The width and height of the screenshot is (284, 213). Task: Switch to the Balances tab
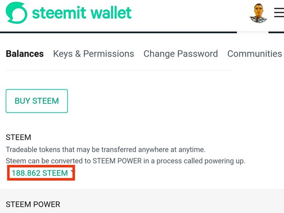25,54
